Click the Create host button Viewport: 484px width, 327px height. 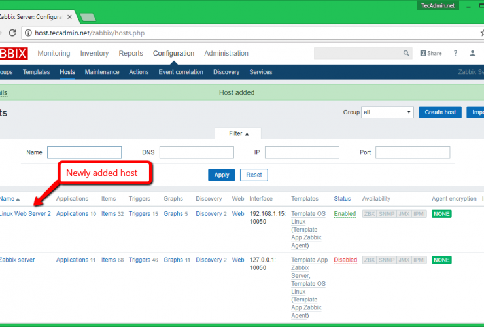(x=440, y=112)
